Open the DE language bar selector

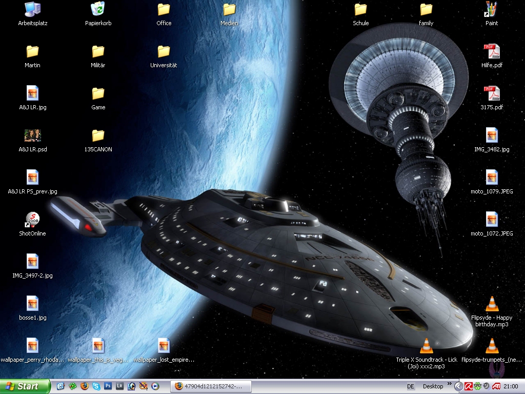pyautogui.click(x=411, y=386)
